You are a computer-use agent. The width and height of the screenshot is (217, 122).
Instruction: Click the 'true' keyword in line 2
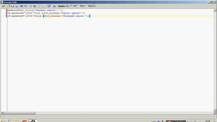coord(37,13)
